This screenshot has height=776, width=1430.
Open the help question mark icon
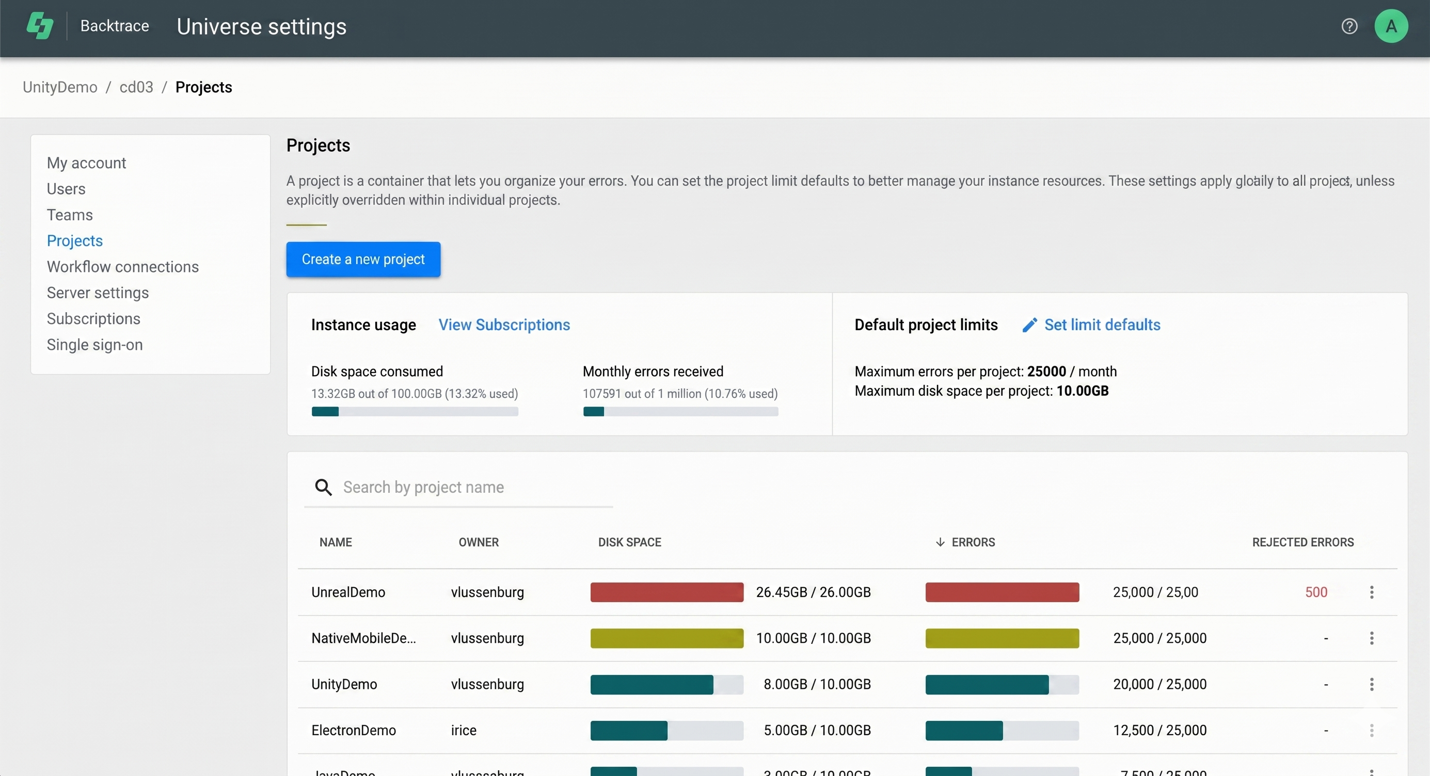point(1349,26)
